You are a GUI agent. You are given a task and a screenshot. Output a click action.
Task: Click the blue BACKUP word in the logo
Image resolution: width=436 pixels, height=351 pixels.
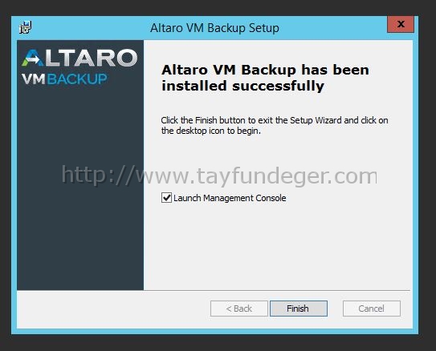click(x=77, y=79)
